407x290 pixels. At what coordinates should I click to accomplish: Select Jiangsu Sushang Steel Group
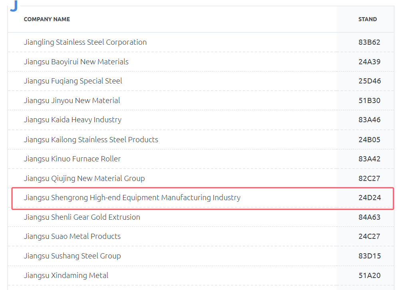click(x=72, y=256)
